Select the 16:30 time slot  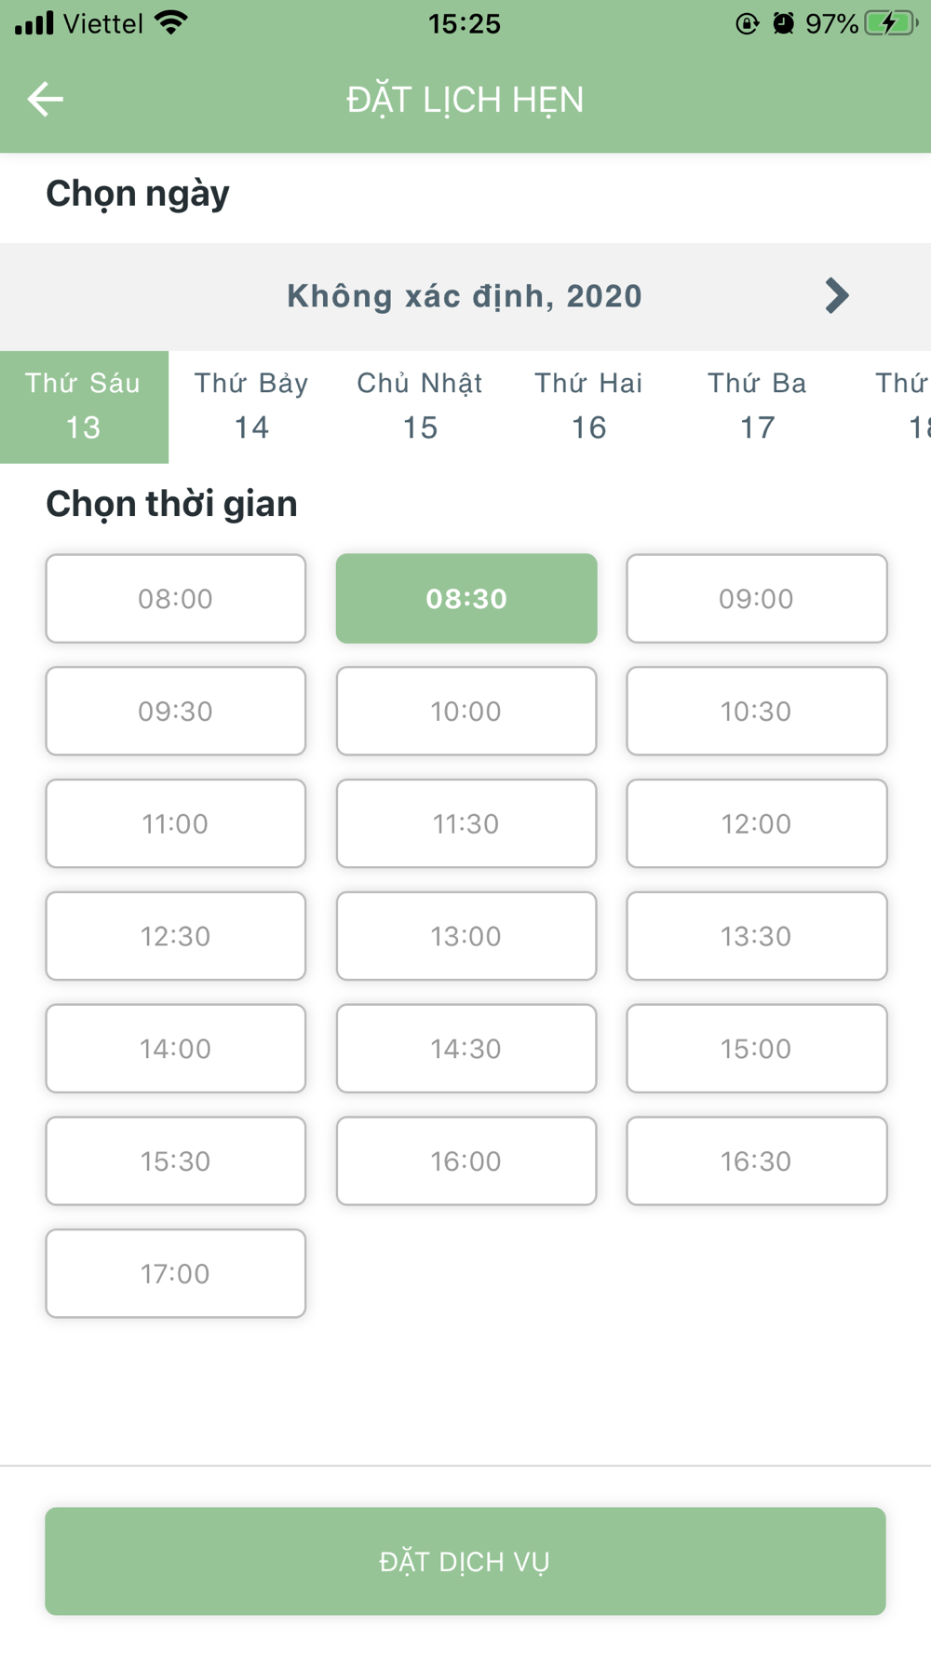[x=757, y=1161]
